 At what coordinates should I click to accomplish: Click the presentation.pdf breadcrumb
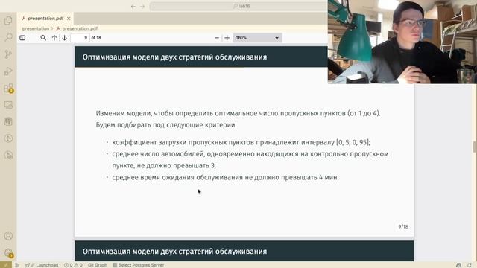click(x=77, y=28)
